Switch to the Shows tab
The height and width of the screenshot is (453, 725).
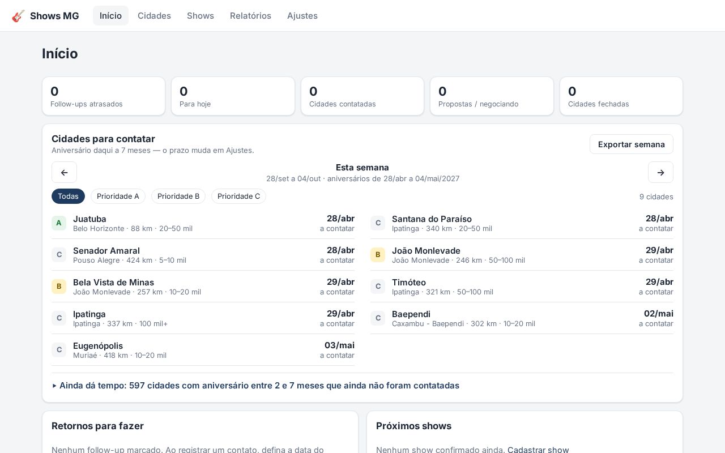coord(201,16)
